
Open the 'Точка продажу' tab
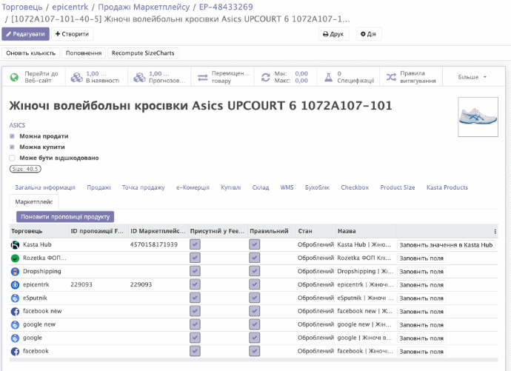pyautogui.click(x=144, y=187)
